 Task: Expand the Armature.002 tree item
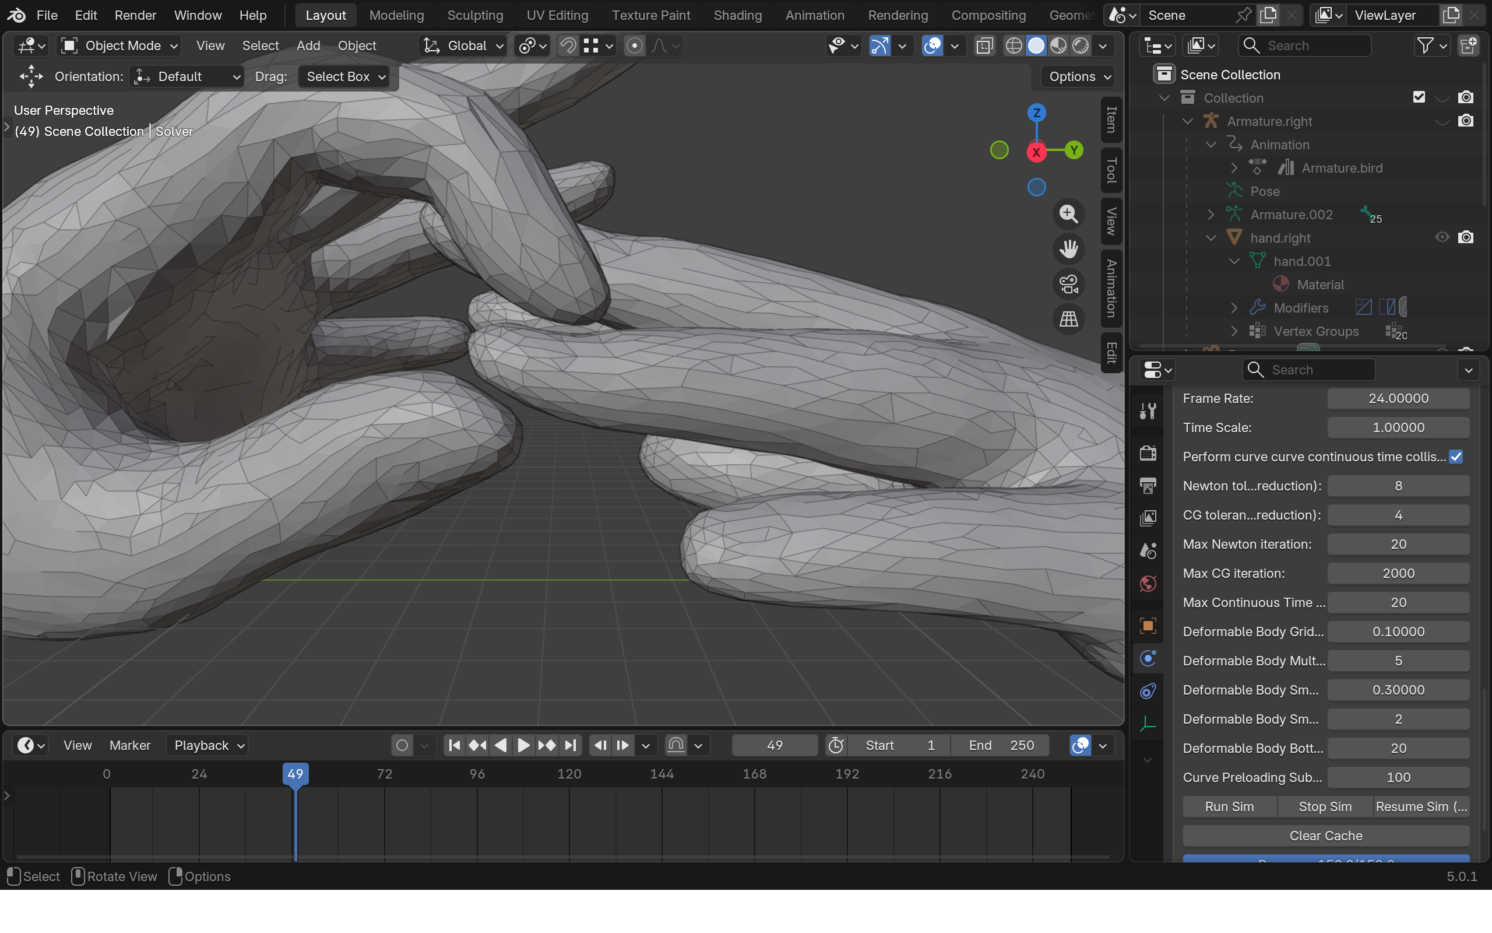click(1211, 215)
